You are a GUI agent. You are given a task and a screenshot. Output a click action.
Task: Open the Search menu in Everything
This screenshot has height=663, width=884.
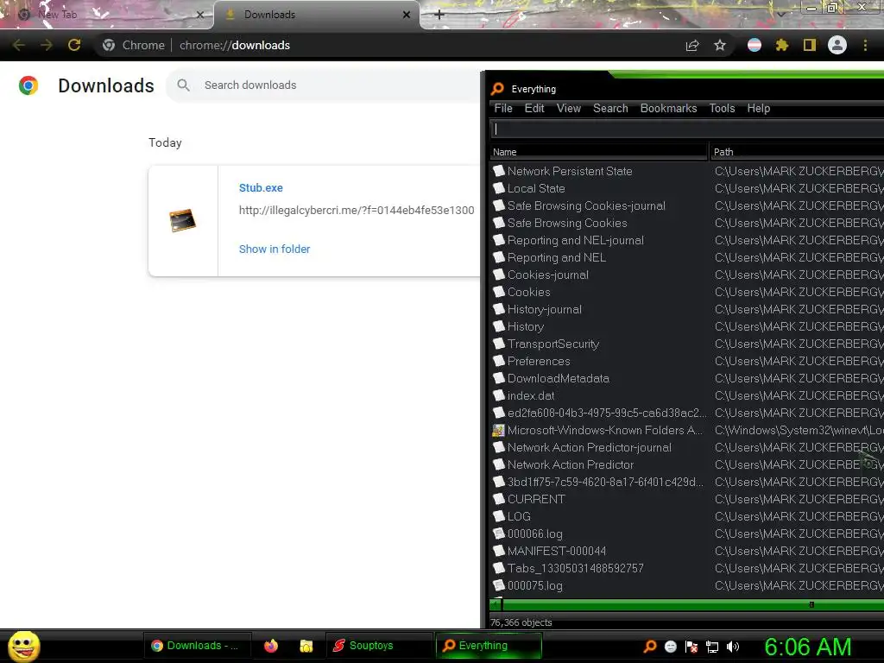click(x=610, y=108)
